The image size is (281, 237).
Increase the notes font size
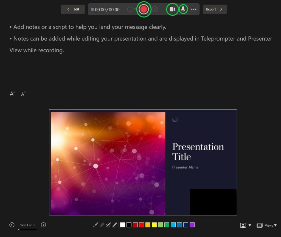12,94
